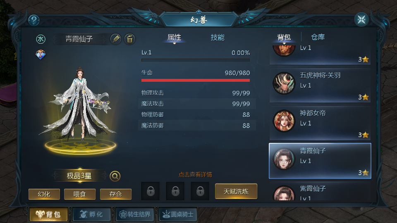
Task: Open the 圆桌骑士 bottom tab
Action: (x=178, y=214)
